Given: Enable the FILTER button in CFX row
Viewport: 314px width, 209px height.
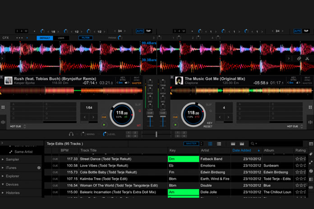Looking at the screenshot, I should tap(85, 38).
